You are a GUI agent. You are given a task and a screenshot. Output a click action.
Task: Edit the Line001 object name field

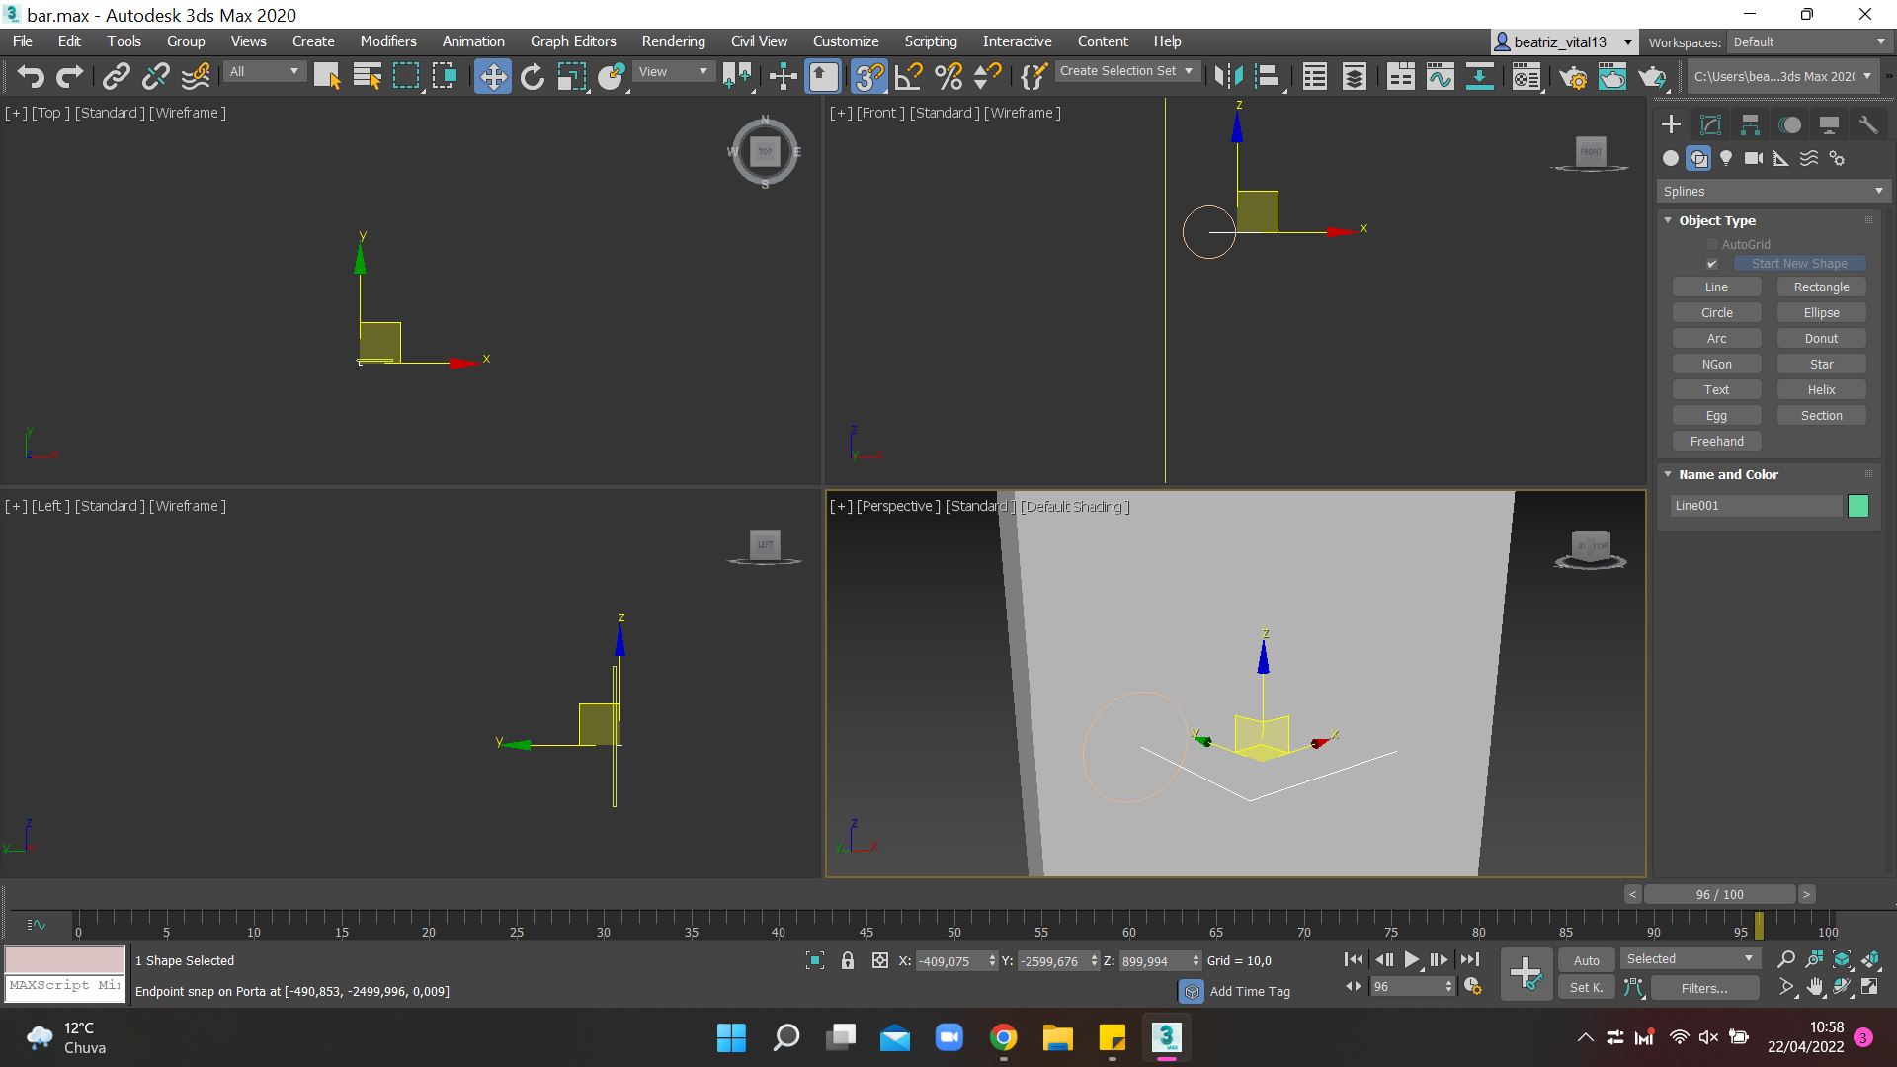click(1756, 506)
